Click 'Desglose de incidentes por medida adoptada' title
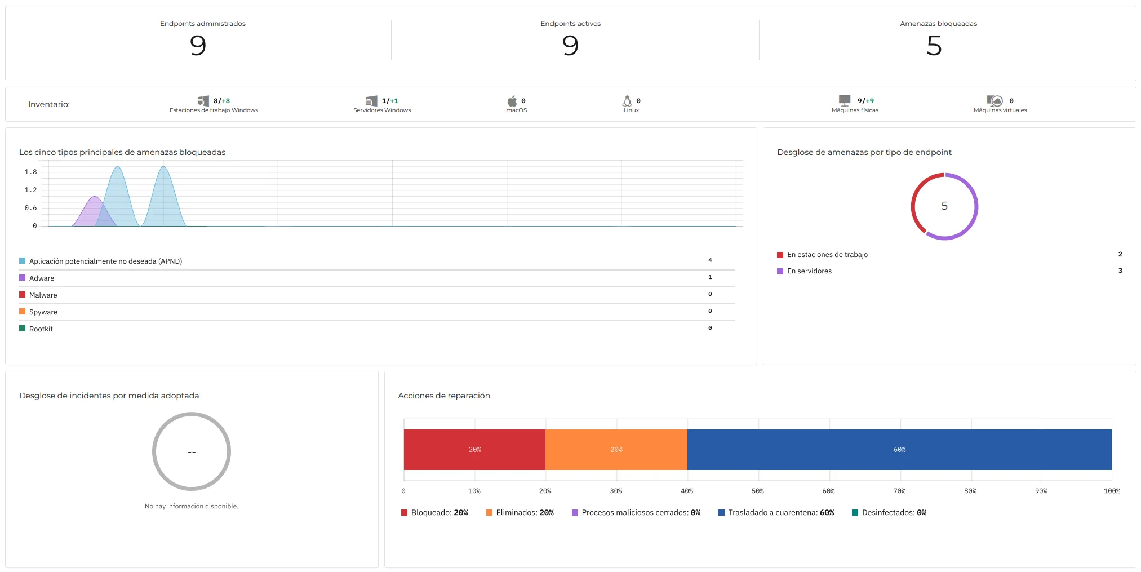This screenshot has width=1141, height=572. (109, 396)
